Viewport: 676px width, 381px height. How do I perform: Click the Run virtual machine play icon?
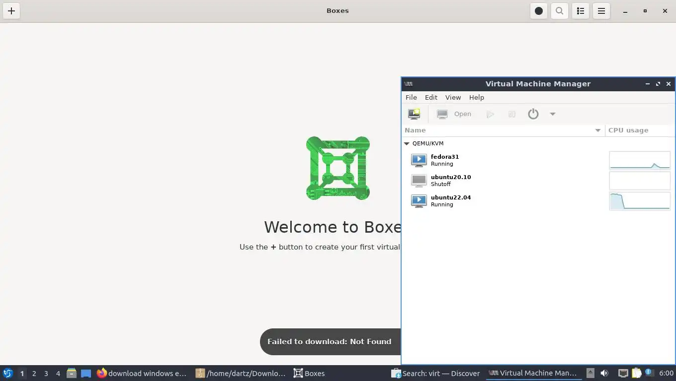tap(490, 114)
